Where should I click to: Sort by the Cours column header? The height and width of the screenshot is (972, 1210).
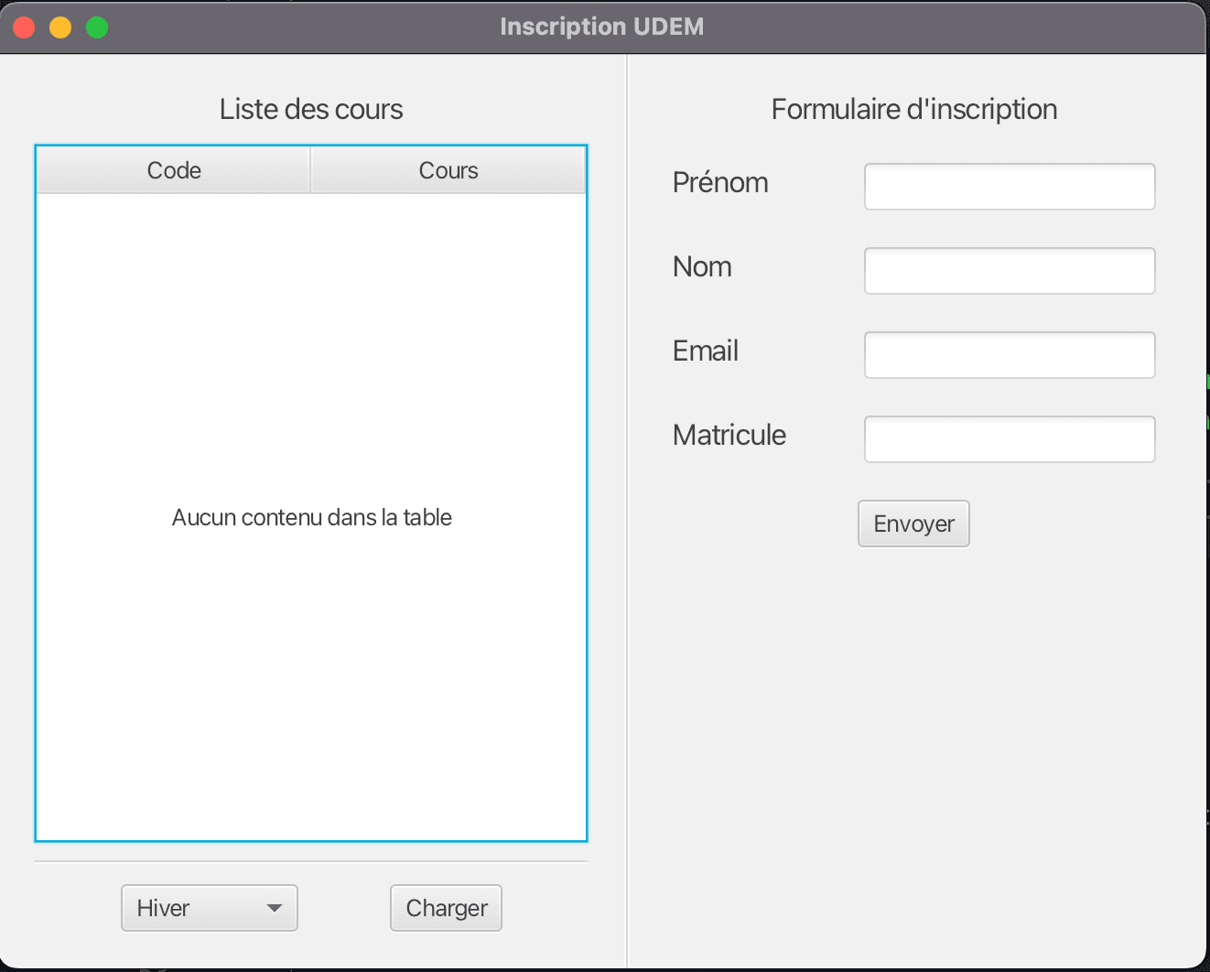pos(448,170)
